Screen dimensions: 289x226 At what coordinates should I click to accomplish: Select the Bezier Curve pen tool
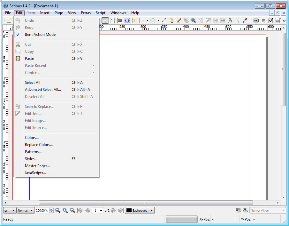coord(171,20)
